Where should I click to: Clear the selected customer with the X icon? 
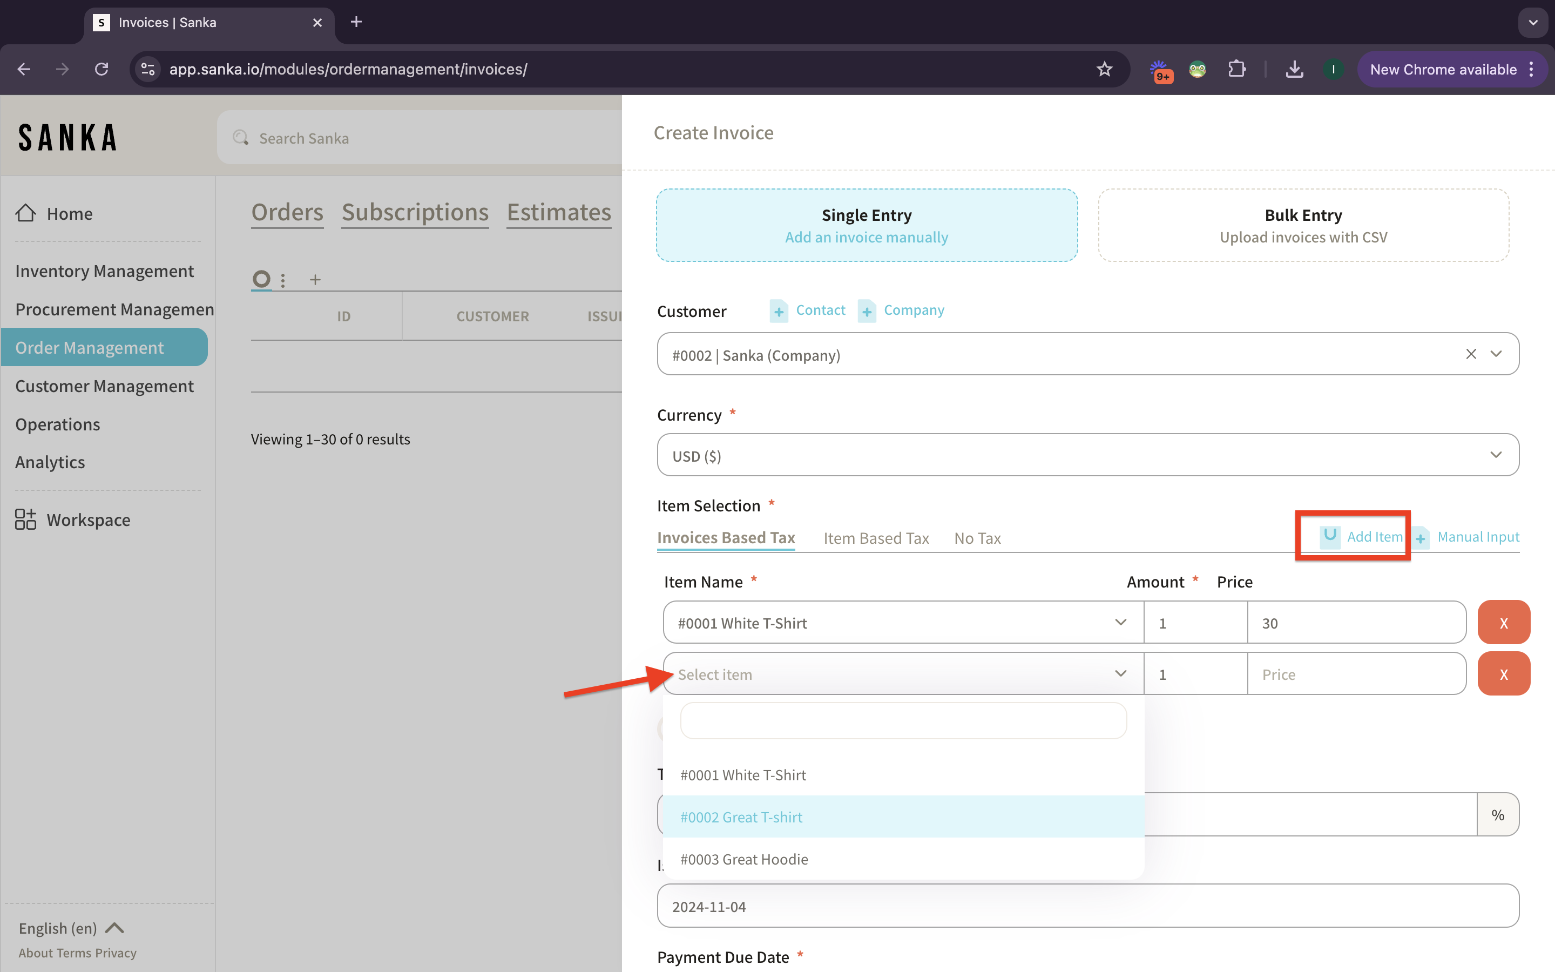point(1471,354)
